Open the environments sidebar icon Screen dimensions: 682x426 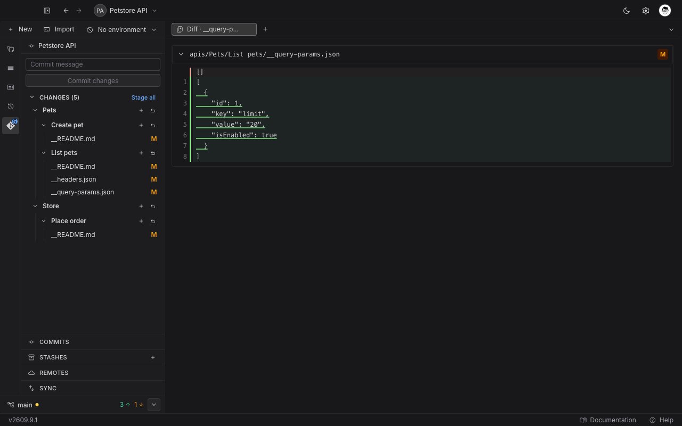coord(11,68)
